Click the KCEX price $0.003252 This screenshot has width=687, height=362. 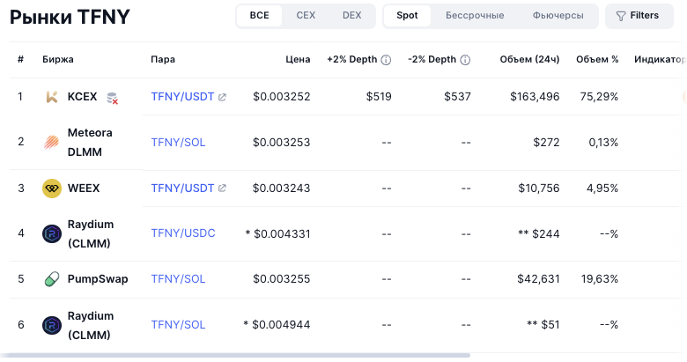click(282, 96)
